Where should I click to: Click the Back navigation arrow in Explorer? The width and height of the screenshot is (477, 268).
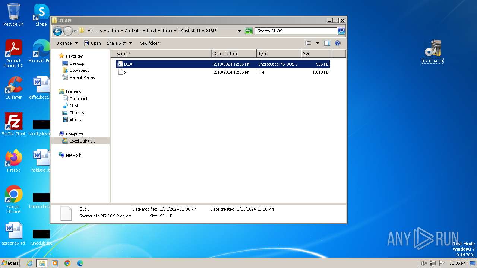coord(57,31)
